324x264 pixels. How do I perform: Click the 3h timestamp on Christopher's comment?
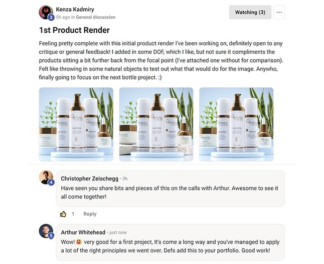pos(125,178)
